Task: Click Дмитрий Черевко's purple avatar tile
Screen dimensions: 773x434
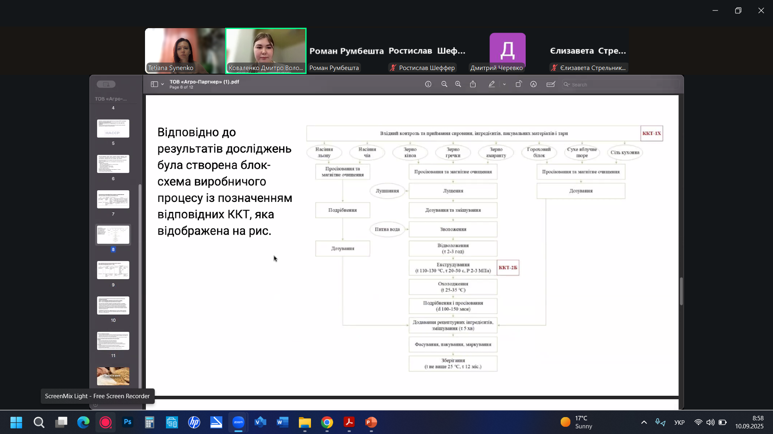Action: (x=508, y=51)
